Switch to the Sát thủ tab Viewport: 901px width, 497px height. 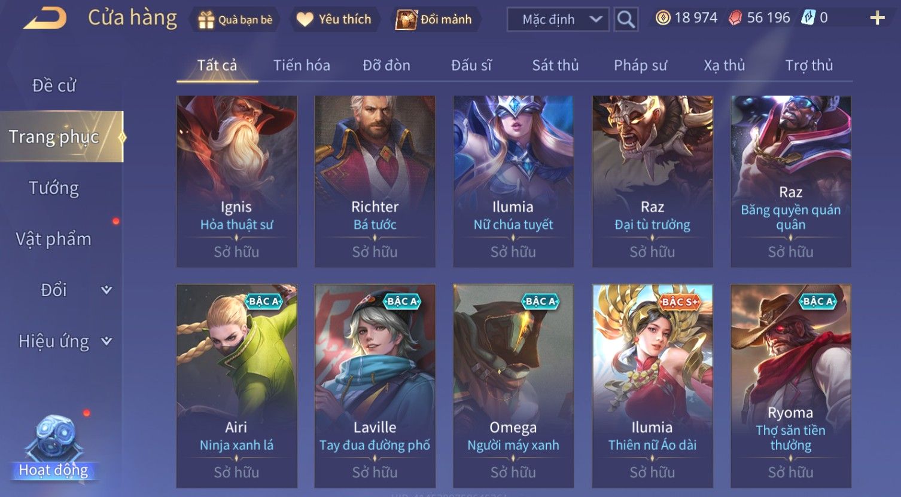[x=555, y=65]
